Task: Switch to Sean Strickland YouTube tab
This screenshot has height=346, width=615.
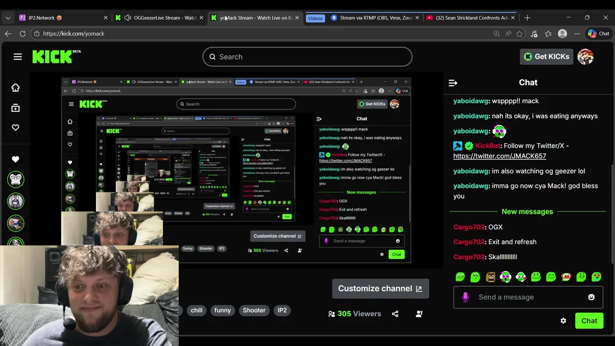Action: [471, 18]
